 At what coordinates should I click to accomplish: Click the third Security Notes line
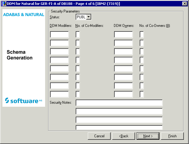(x=119, y=120)
